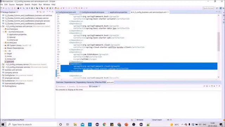Close the 4_3_config_business-unit-services/pom.xml tab
225x127 pixels.
click(x=168, y=12)
